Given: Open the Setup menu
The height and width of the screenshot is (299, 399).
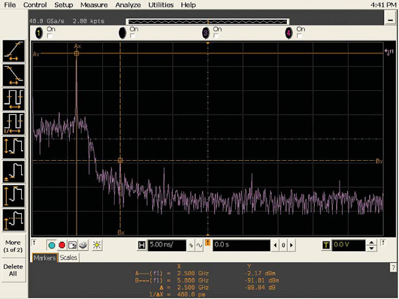Looking at the screenshot, I should click(64, 5).
